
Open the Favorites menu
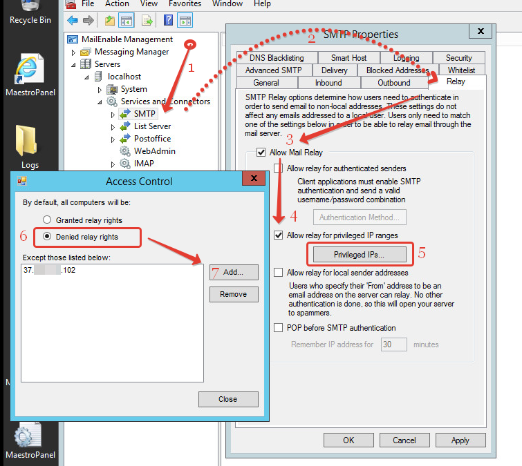click(x=185, y=3)
